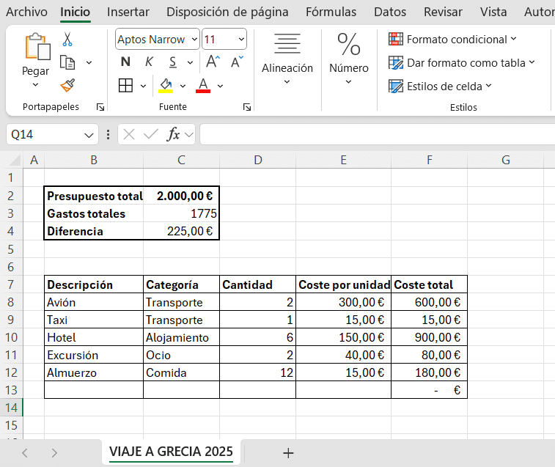The height and width of the screenshot is (467, 555).
Task: Select VIAJE A GRECIA 2025 sheet tab
Action: pyautogui.click(x=171, y=452)
